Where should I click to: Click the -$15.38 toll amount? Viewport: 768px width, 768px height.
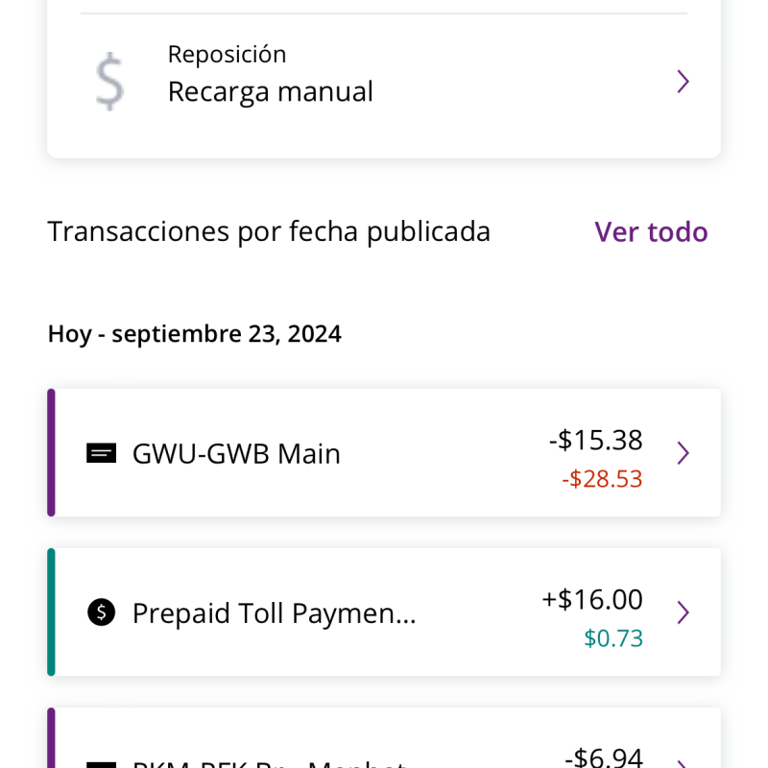pyautogui.click(x=595, y=440)
